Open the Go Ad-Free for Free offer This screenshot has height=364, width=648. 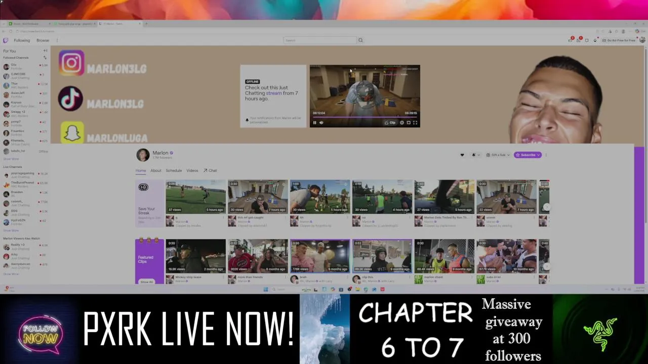(x=618, y=40)
